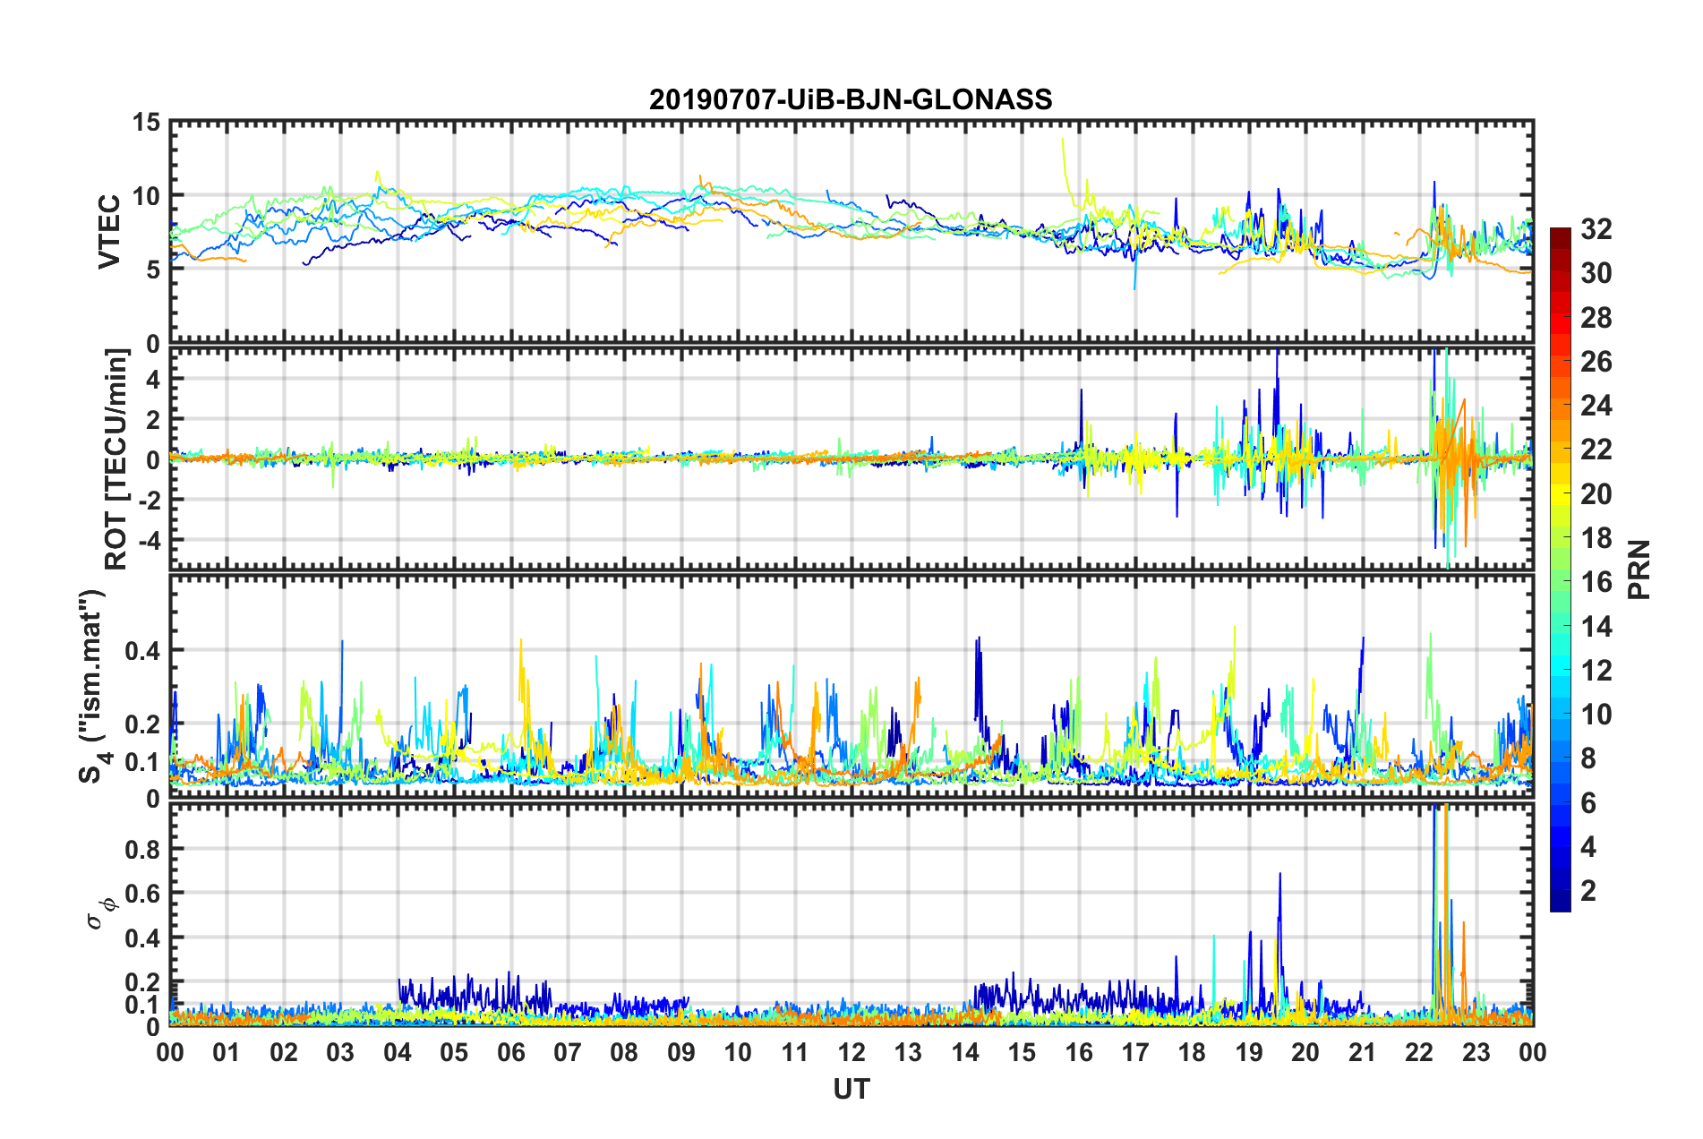Click x-axis hour tick 07
The height and width of the screenshot is (1139, 1703).
point(568,1052)
